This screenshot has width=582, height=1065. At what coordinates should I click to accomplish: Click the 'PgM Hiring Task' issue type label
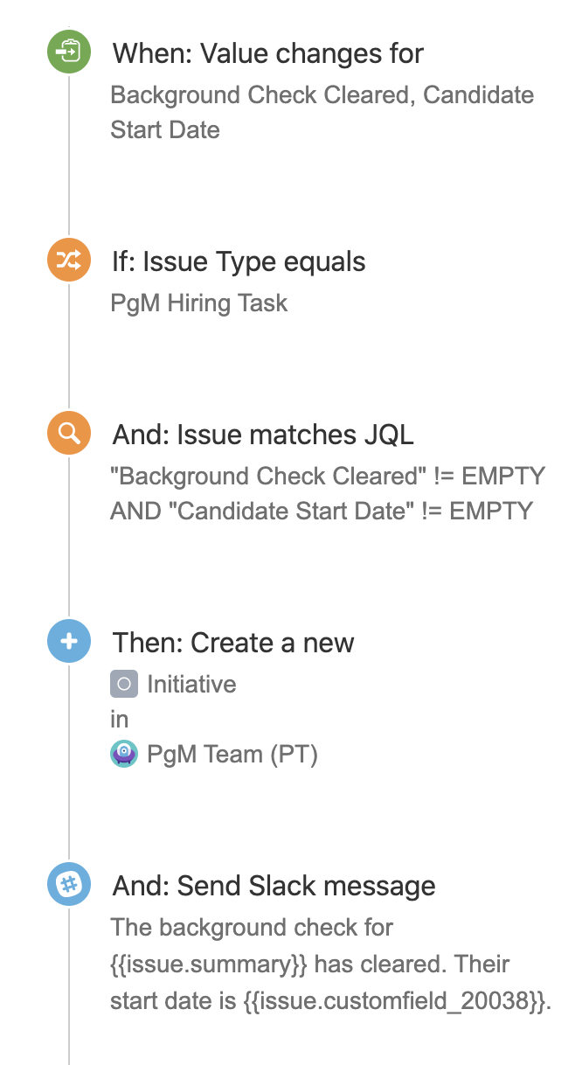[x=198, y=303]
